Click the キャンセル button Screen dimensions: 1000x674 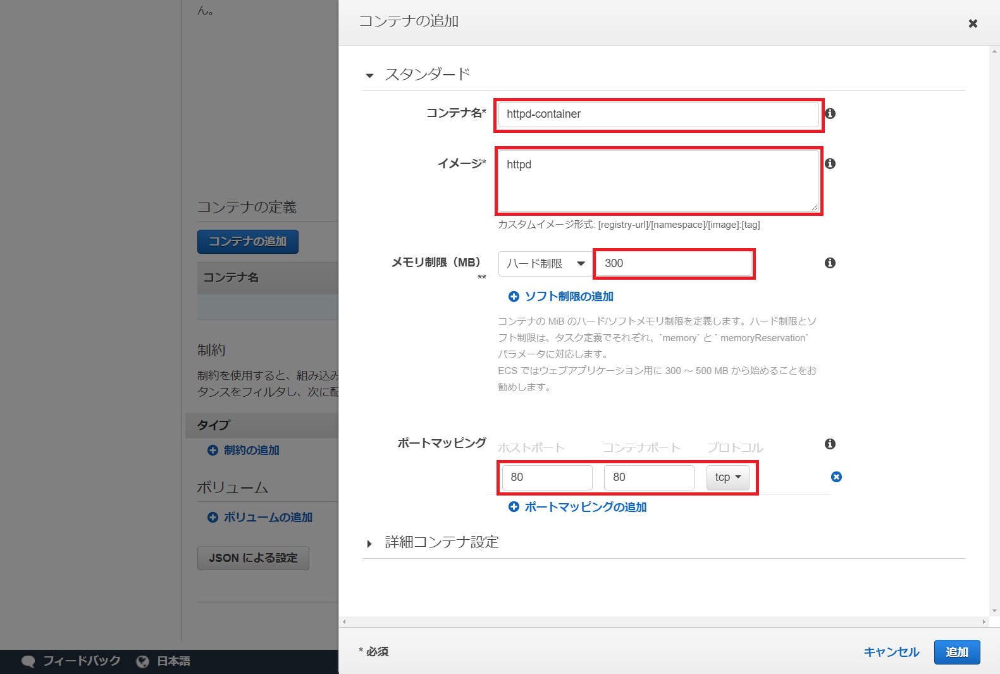891,652
